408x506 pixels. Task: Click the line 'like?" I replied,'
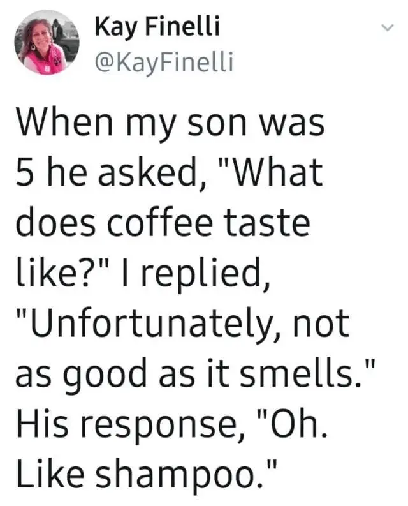[x=143, y=273]
